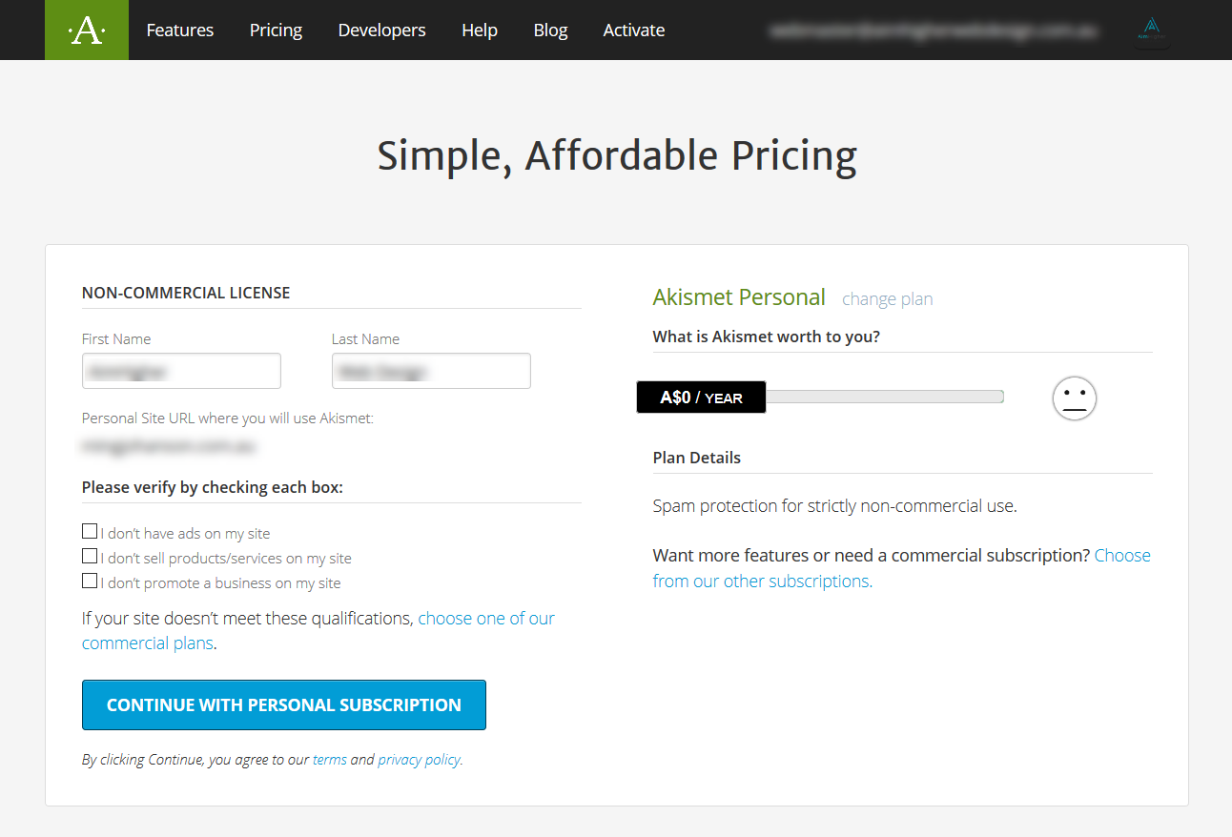This screenshot has height=837, width=1232.
Task: Focus the First Name input field
Action: (181, 371)
